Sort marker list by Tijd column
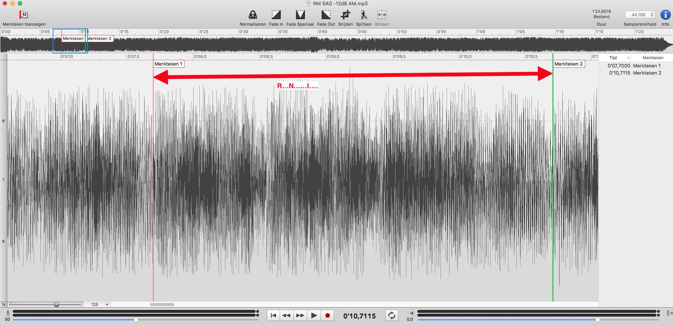 (615, 58)
